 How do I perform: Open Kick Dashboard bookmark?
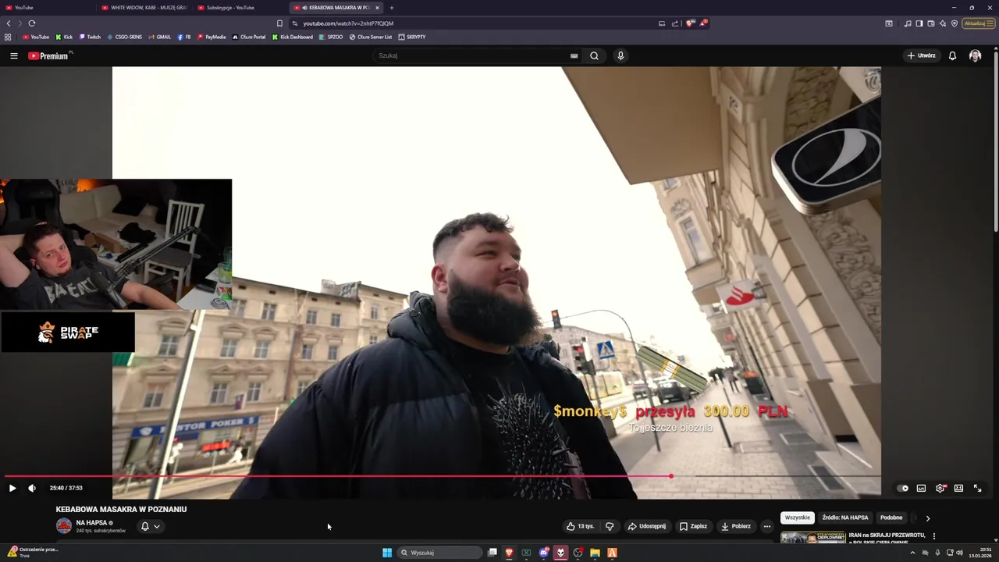click(292, 37)
